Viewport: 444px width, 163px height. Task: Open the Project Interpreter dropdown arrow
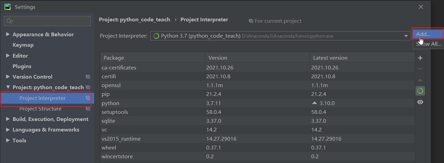406,36
